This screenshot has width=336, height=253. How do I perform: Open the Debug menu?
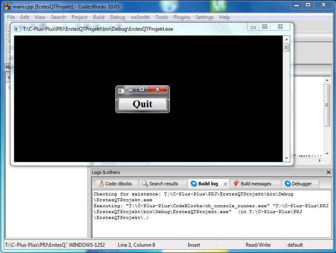pyautogui.click(x=117, y=17)
